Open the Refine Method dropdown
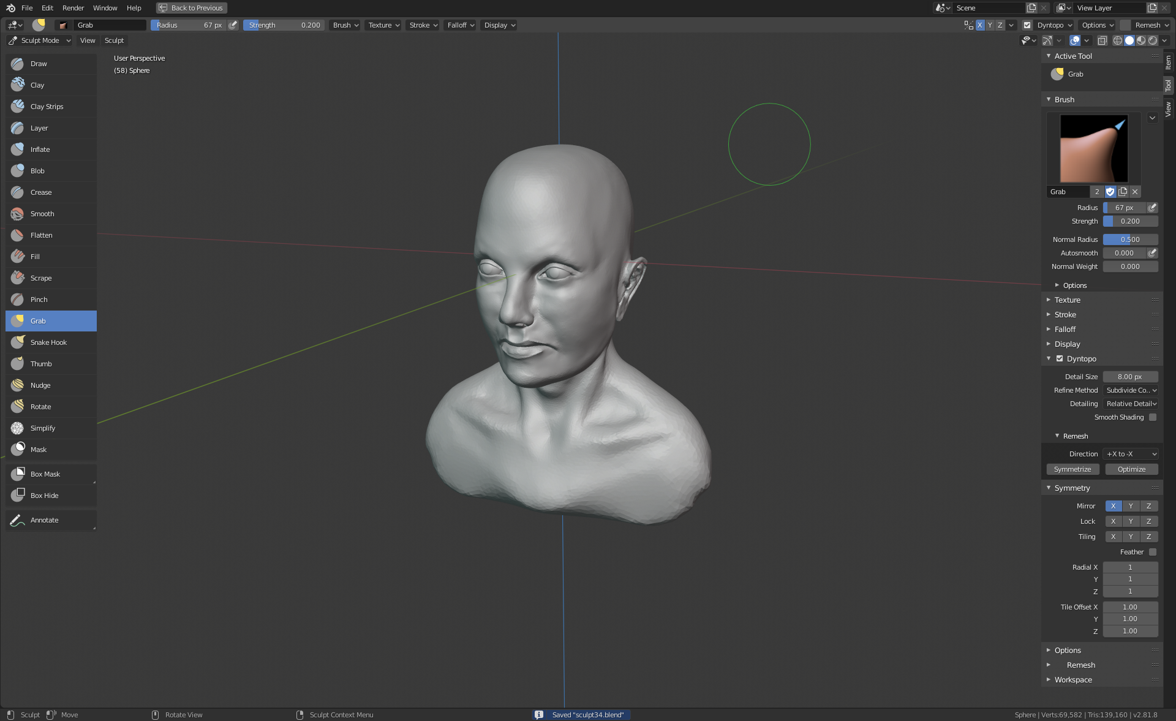The height and width of the screenshot is (721, 1176). tap(1131, 390)
